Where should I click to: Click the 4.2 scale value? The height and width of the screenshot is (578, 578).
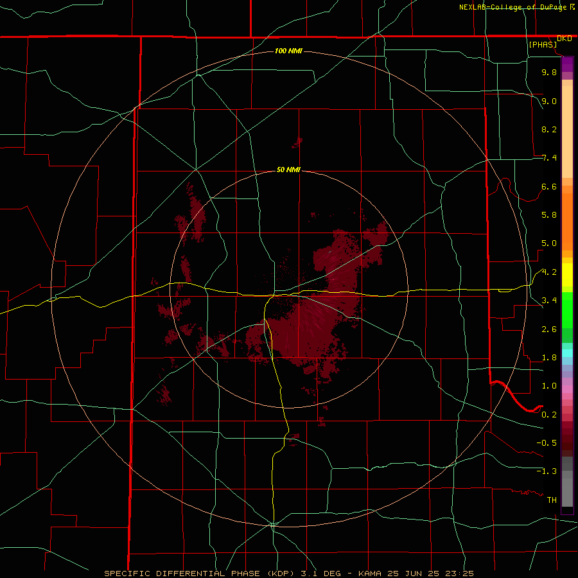click(x=549, y=272)
